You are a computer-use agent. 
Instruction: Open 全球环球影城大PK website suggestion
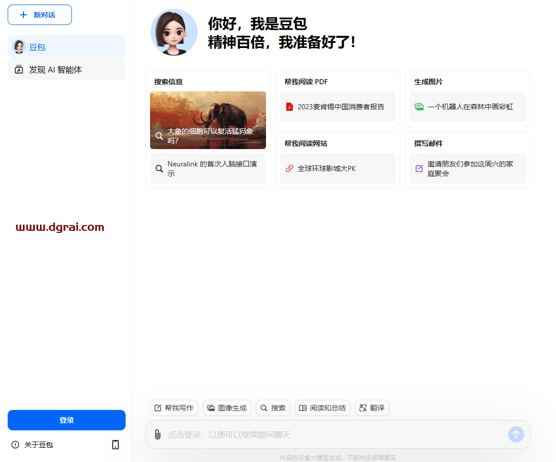(337, 168)
